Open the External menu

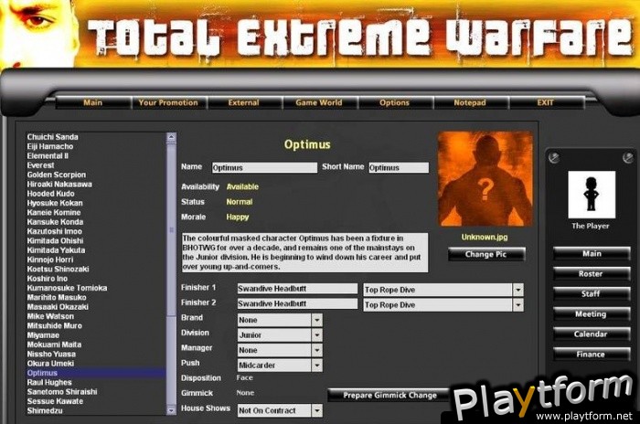click(x=244, y=102)
